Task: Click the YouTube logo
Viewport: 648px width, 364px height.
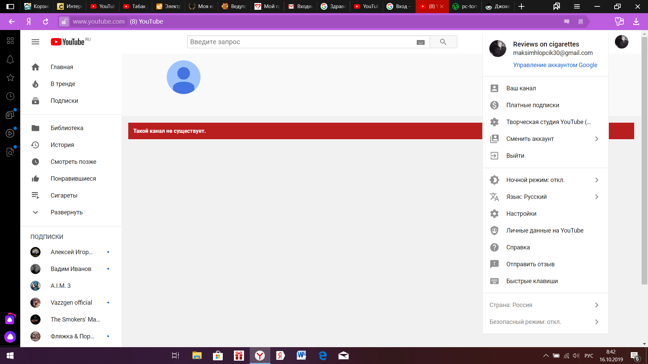Action: 68,42
